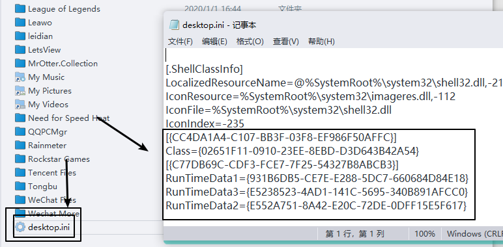Select the My Music shortcut icon
This screenshot has width=503, height=247.
click(20, 77)
